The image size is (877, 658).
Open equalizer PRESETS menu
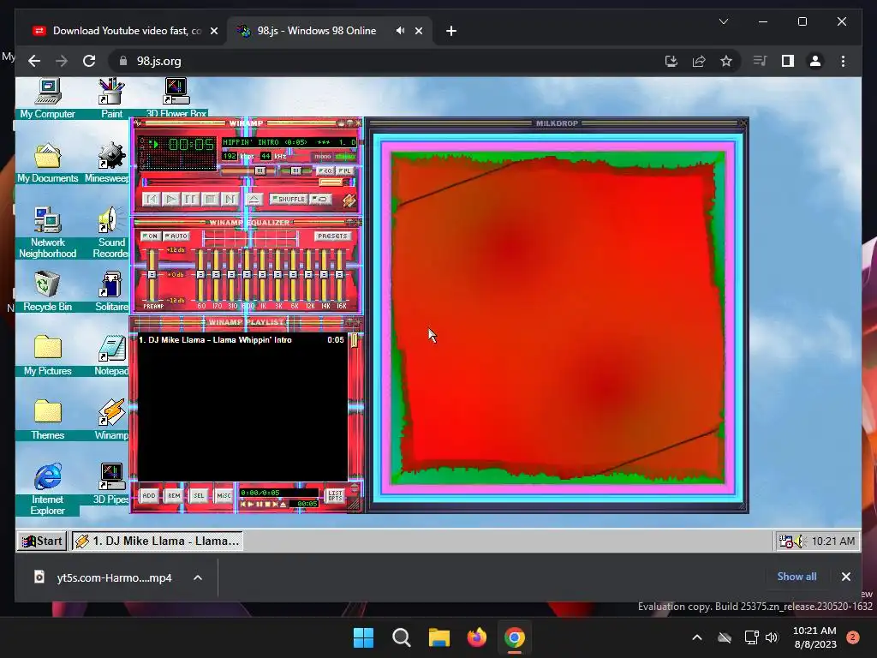333,236
